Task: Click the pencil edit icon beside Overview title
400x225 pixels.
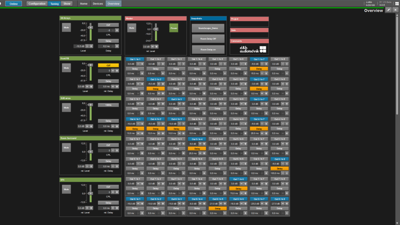Action: (389, 10)
